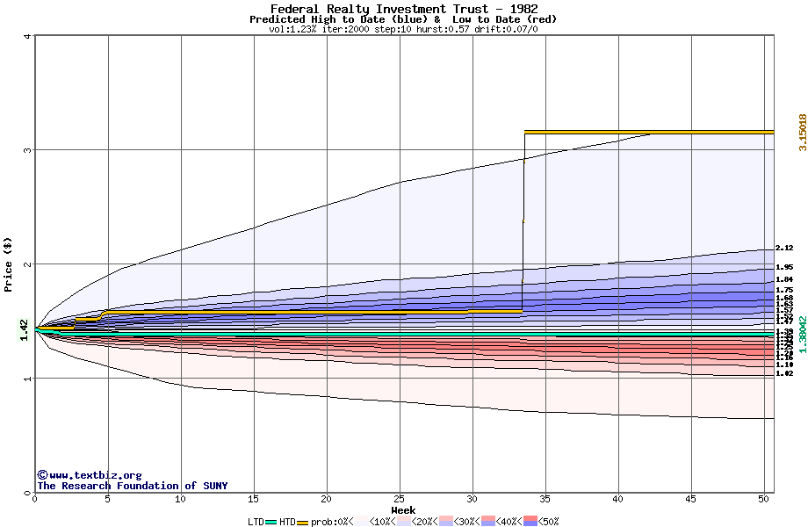Click the week axis tick label "0"
Screen dimensions: 808x527
point(34,499)
